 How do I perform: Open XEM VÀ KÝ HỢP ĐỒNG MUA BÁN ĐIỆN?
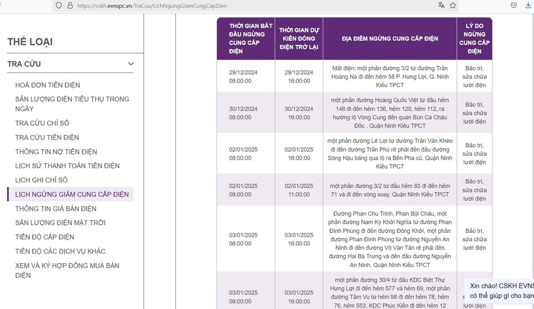[x=67, y=270]
